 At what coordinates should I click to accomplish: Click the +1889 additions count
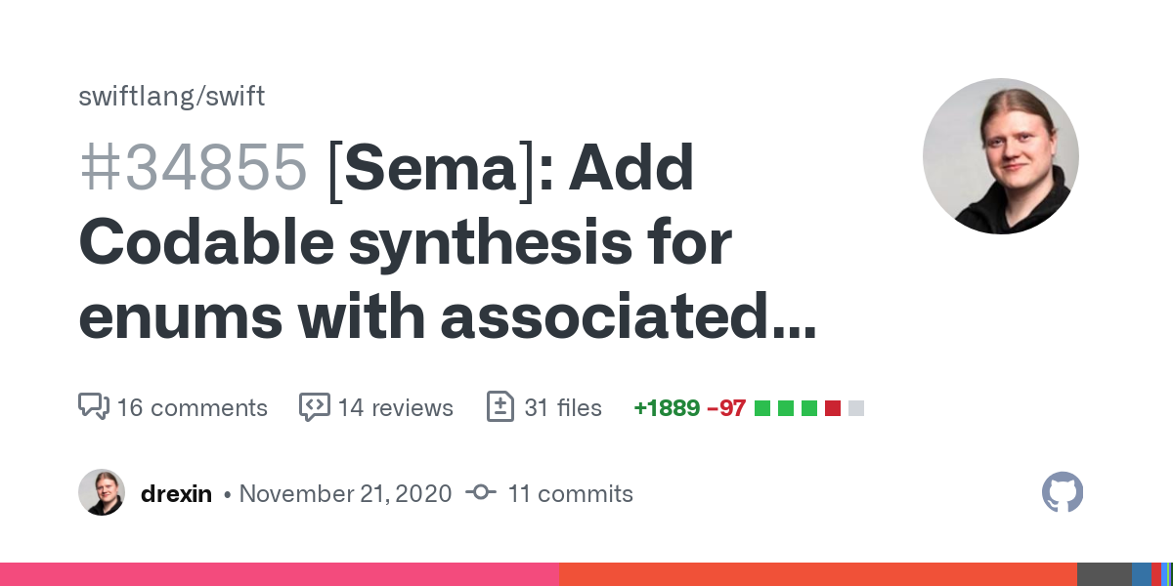667,407
